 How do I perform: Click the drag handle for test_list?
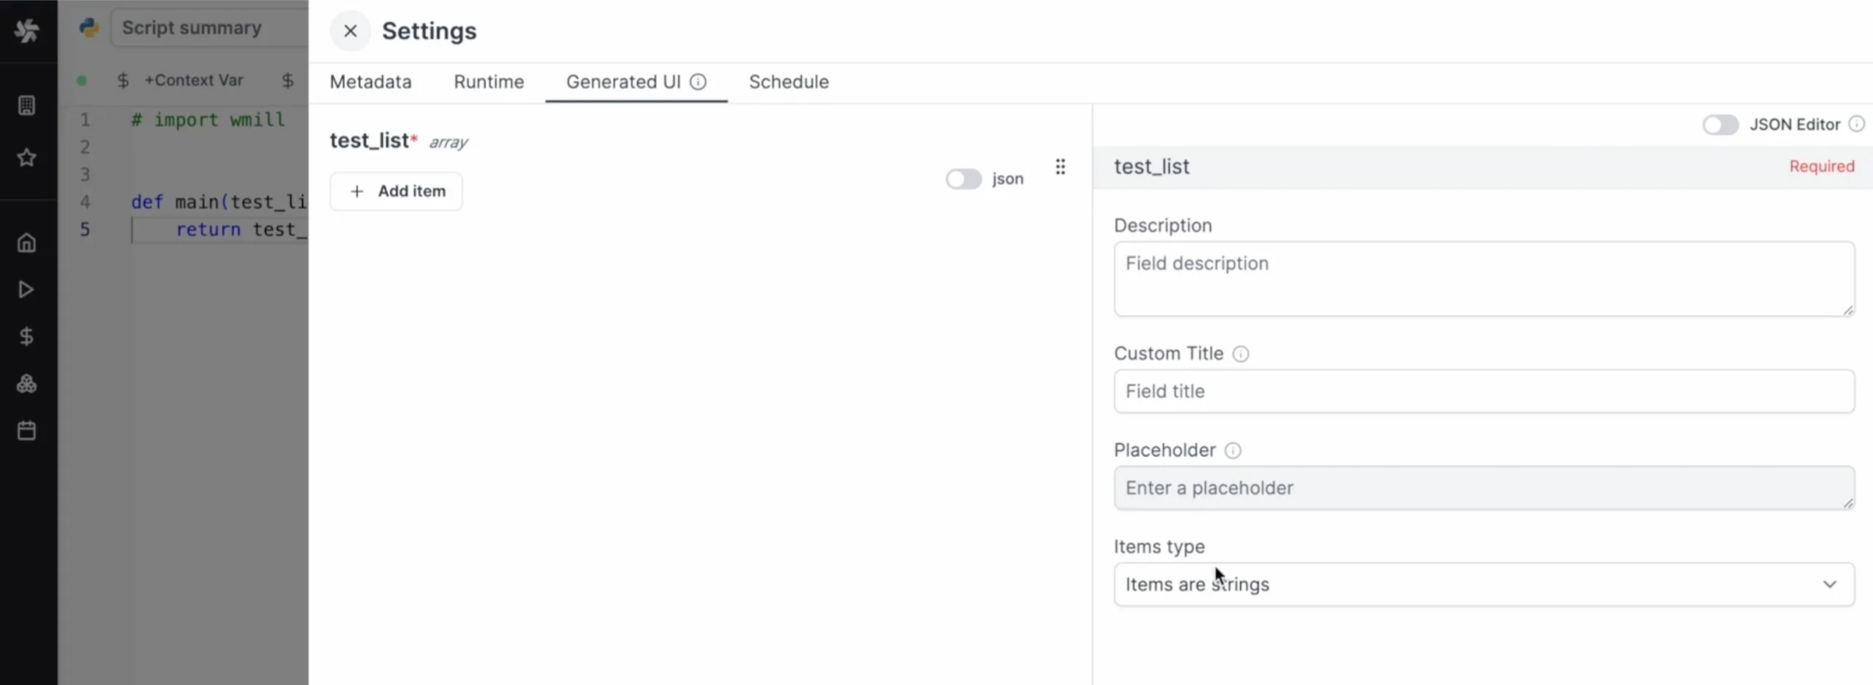pos(1060,167)
